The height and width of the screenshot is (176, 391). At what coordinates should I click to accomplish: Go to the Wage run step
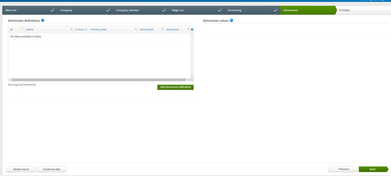pos(197,11)
